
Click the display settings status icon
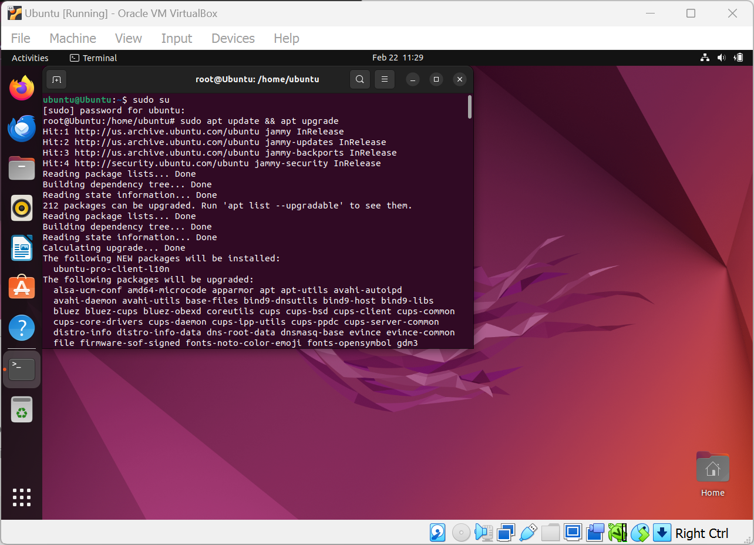pyautogui.click(x=573, y=533)
